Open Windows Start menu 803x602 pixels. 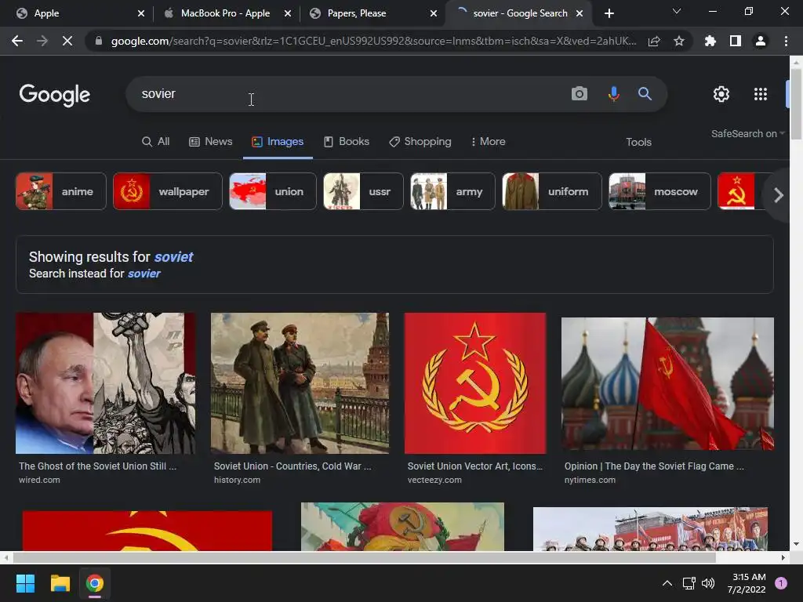(x=25, y=583)
